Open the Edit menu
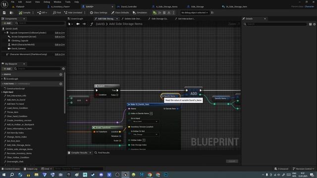The image size is (317, 178). 20,2
